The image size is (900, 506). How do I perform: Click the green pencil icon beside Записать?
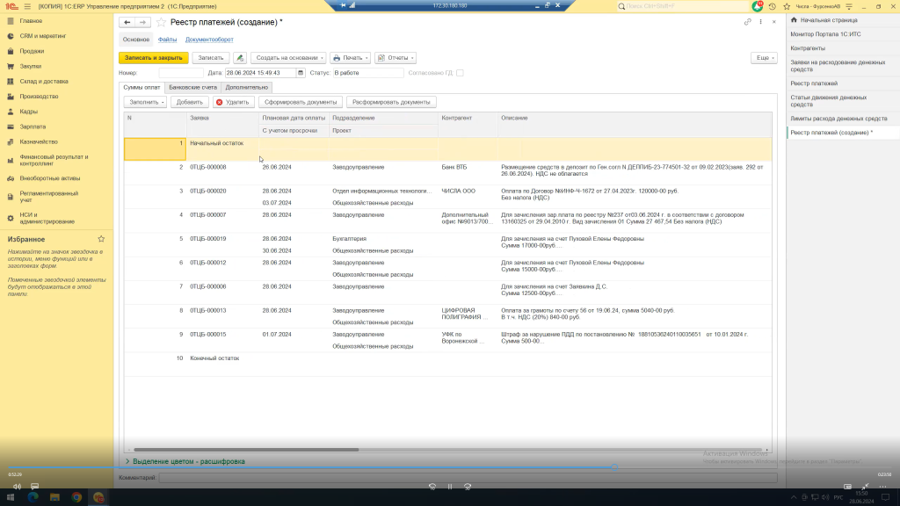(x=239, y=58)
